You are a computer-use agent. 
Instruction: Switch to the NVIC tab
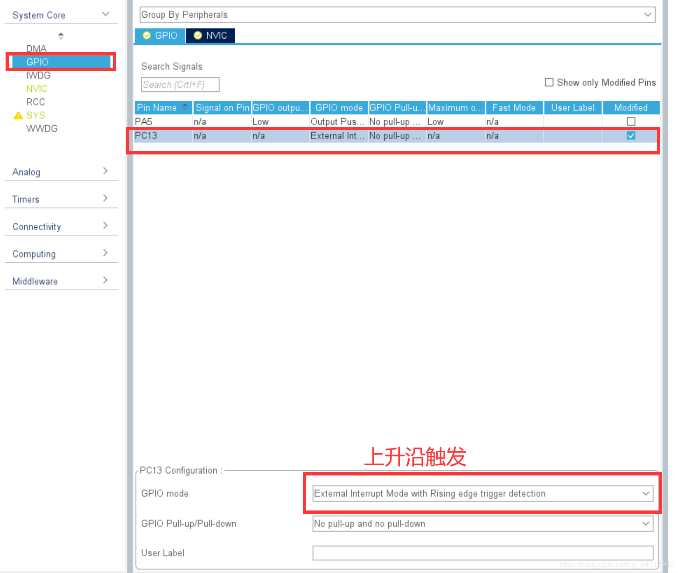210,35
